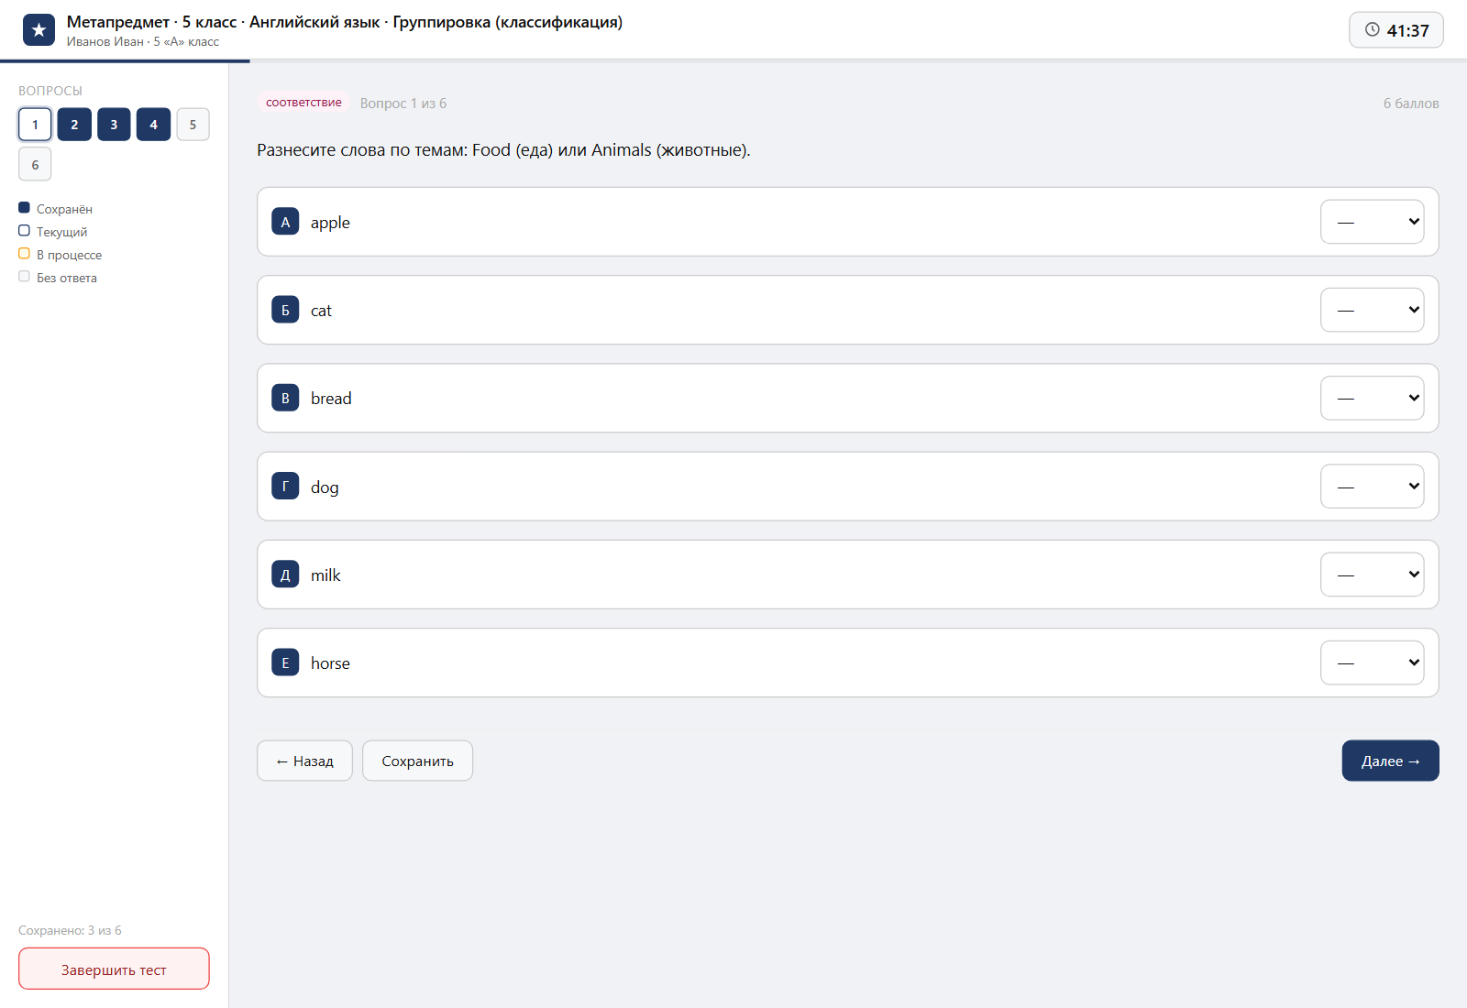Open the category dropdown for horse
1467x1008 pixels.
[x=1373, y=663]
